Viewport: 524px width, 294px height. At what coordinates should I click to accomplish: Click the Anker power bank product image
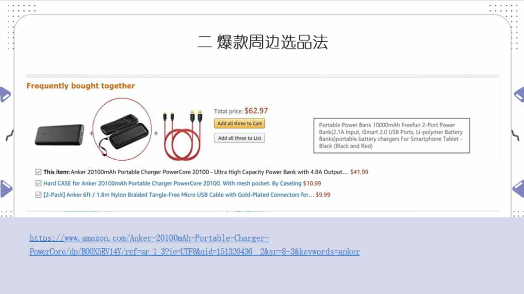[x=60, y=135]
